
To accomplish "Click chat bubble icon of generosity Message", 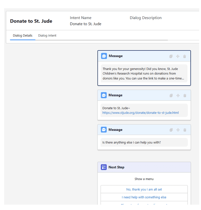I will pos(104,56).
